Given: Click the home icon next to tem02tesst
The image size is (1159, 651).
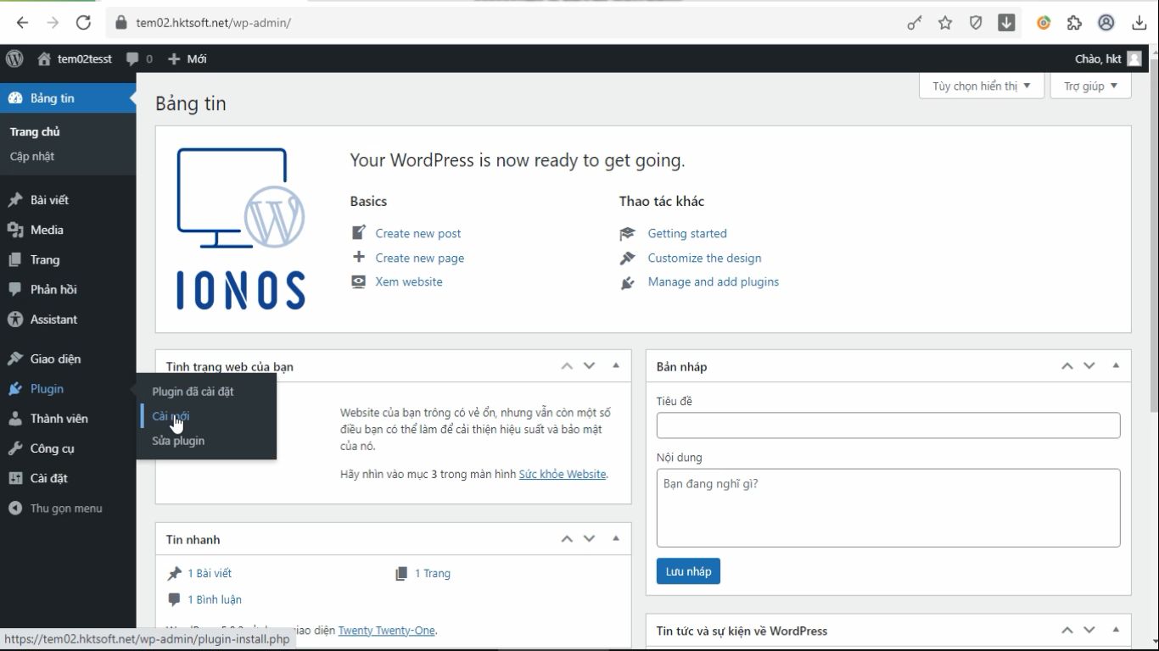Looking at the screenshot, I should click(x=44, y=58).
